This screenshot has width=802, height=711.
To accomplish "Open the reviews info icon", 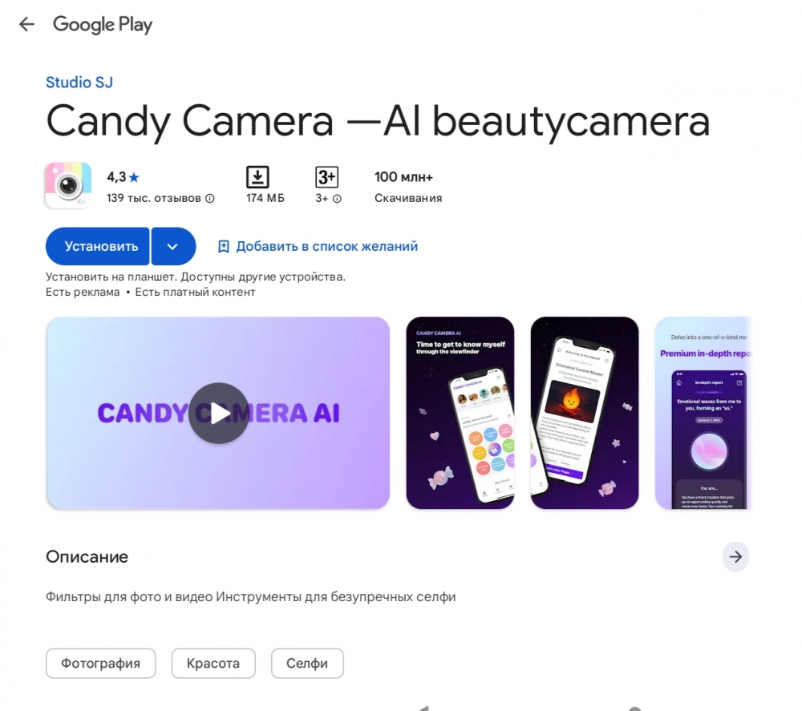I will click(x=209, y=198).
